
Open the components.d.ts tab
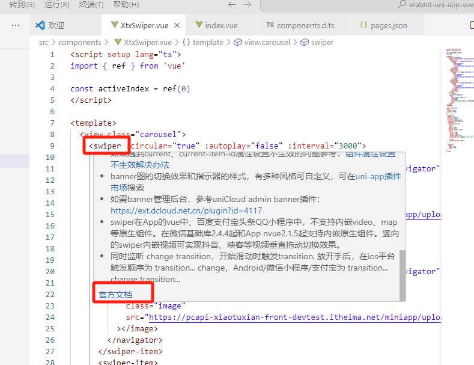point(305,25)
